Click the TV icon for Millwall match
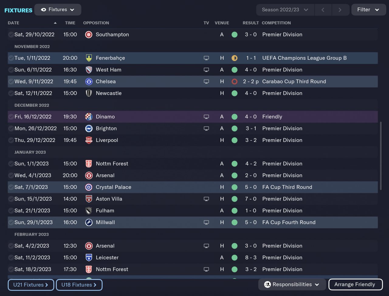The height and width of the screenshot is (296, 389). pos(206,222)
